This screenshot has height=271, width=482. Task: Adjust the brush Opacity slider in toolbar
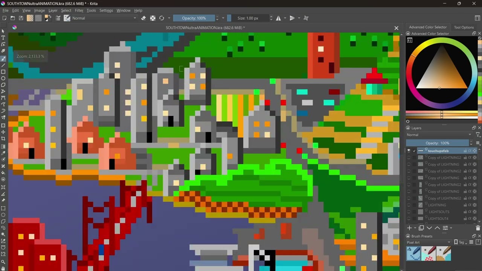tap(194, 18)
